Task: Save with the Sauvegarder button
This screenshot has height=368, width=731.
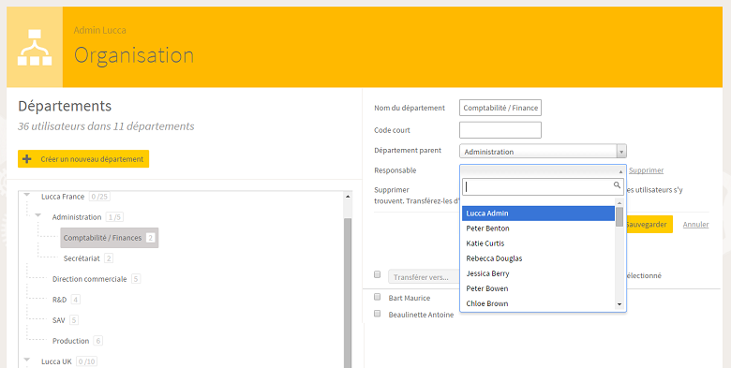Action: click(648, 224)
